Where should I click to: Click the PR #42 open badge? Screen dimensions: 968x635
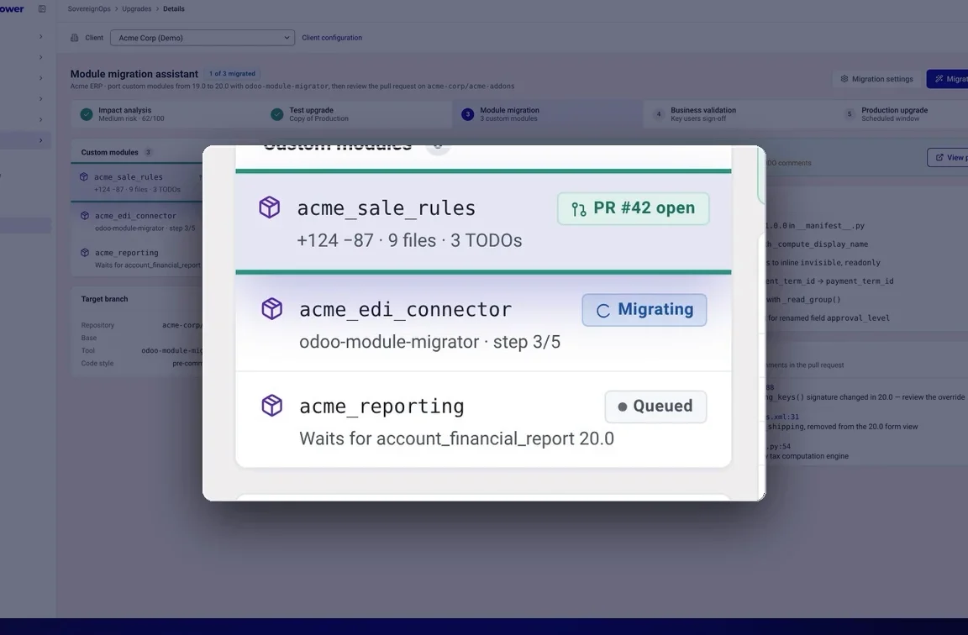tap(634, 208)
